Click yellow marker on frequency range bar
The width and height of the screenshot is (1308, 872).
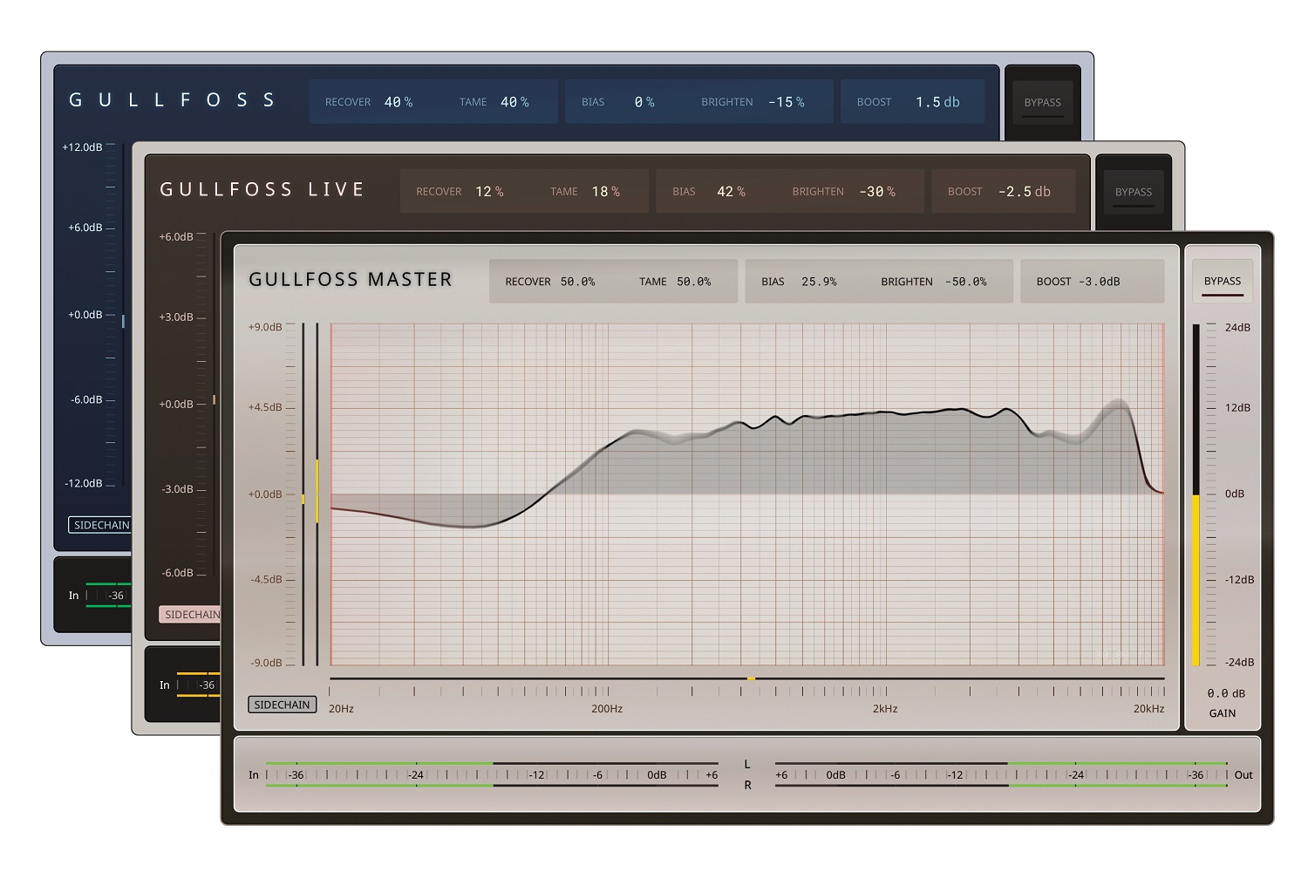[x=751, y=678]
